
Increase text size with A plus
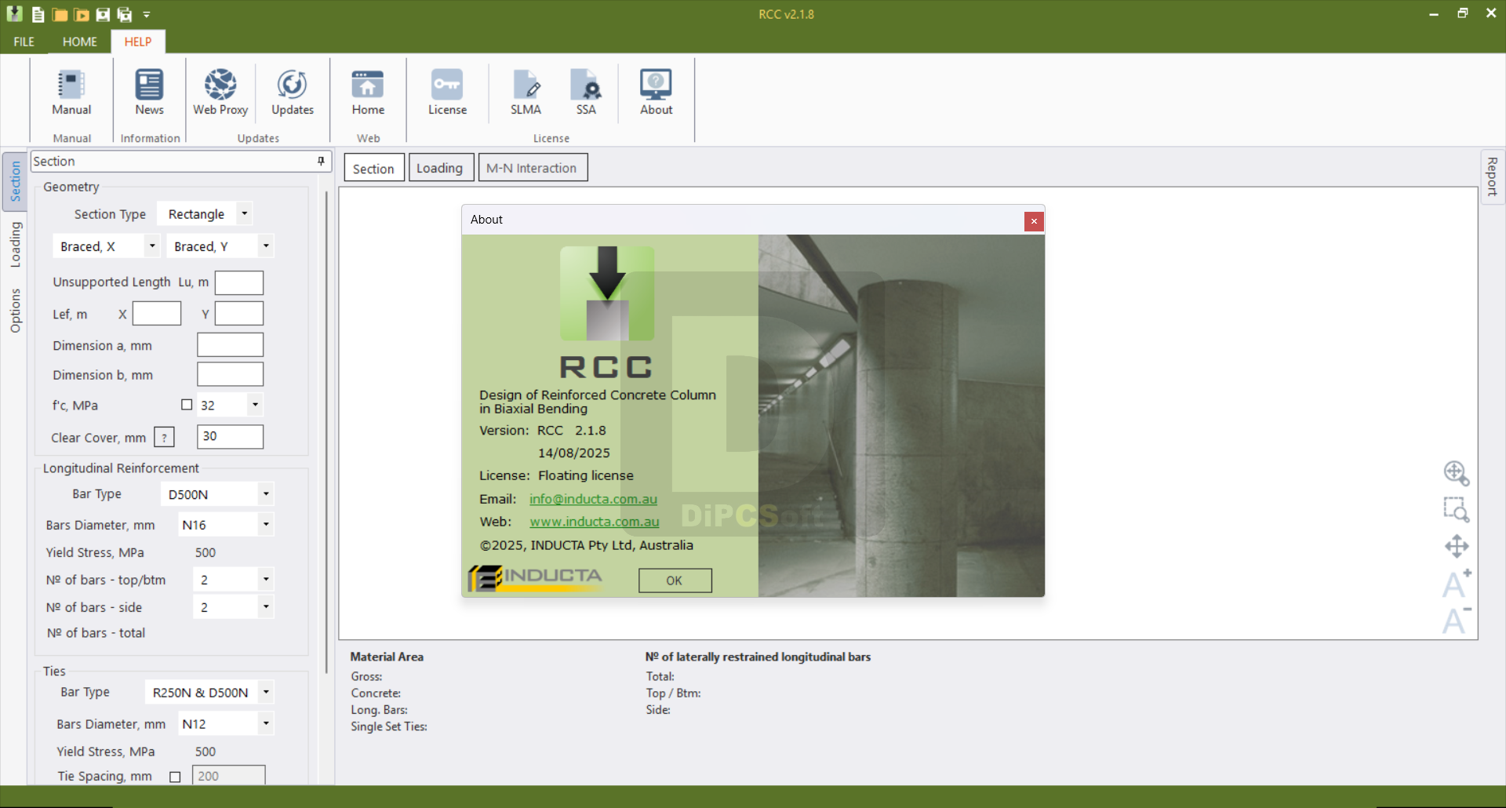pos(1457,584)
